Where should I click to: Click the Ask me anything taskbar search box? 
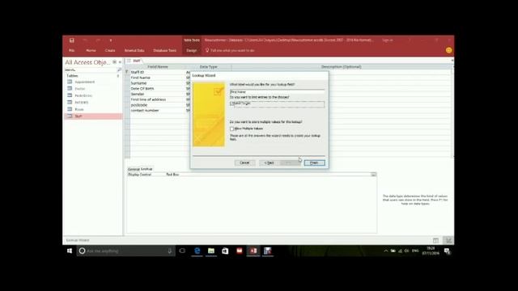click(126, 251)
